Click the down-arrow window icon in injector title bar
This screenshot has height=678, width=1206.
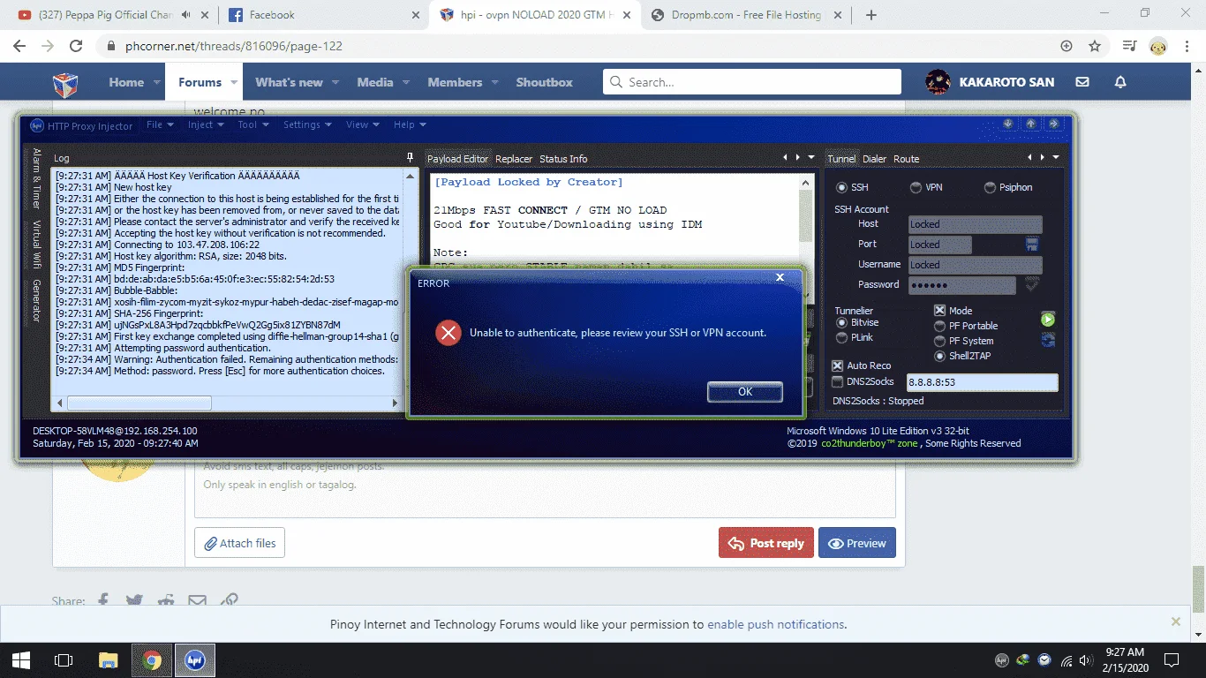[x=1009, y=124]
